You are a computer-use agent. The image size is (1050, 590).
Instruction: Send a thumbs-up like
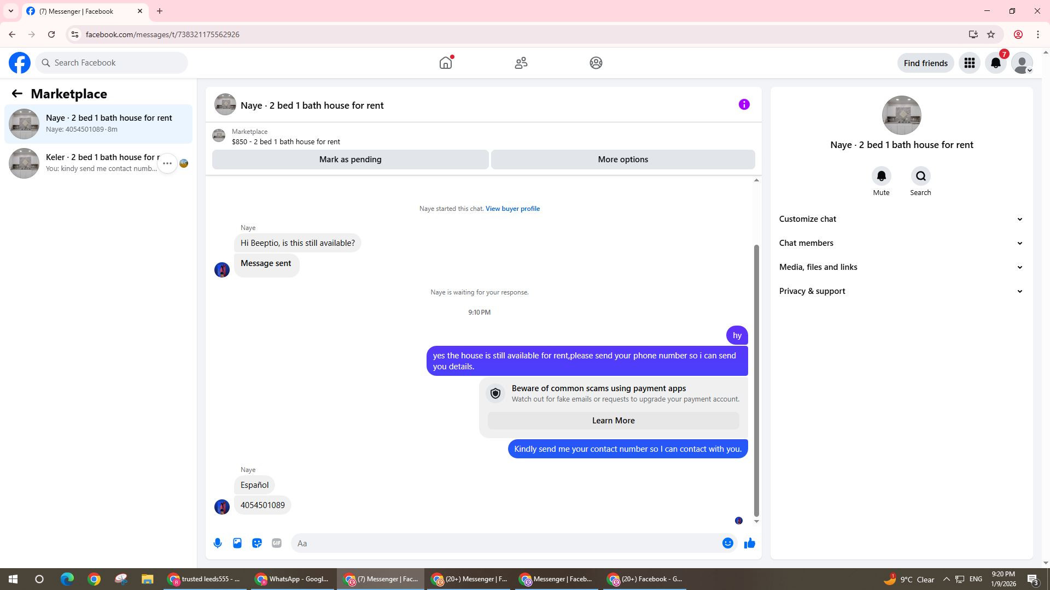749,543
